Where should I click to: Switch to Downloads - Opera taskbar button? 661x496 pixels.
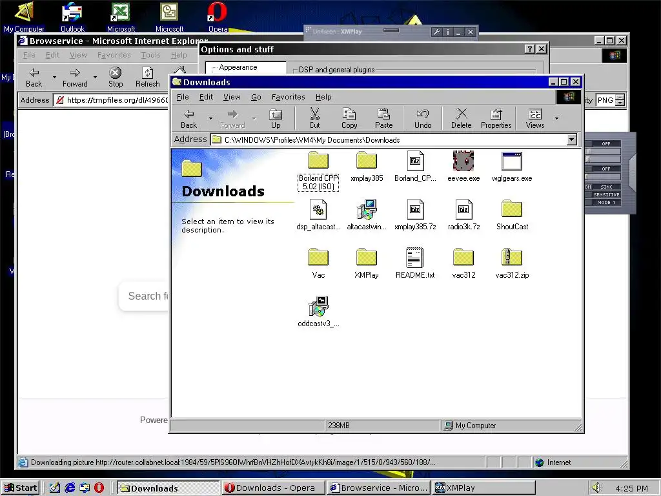coord(273,488)
